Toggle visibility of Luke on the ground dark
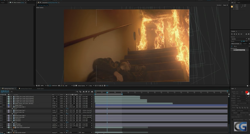 (1, 128)
